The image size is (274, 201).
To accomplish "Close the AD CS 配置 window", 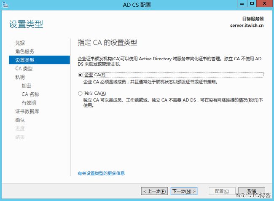I will [x=265, y=3].
